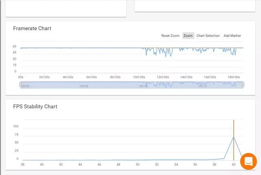
Task: Switch to Chart Selection mode
Action: click(x=208, y=36)
